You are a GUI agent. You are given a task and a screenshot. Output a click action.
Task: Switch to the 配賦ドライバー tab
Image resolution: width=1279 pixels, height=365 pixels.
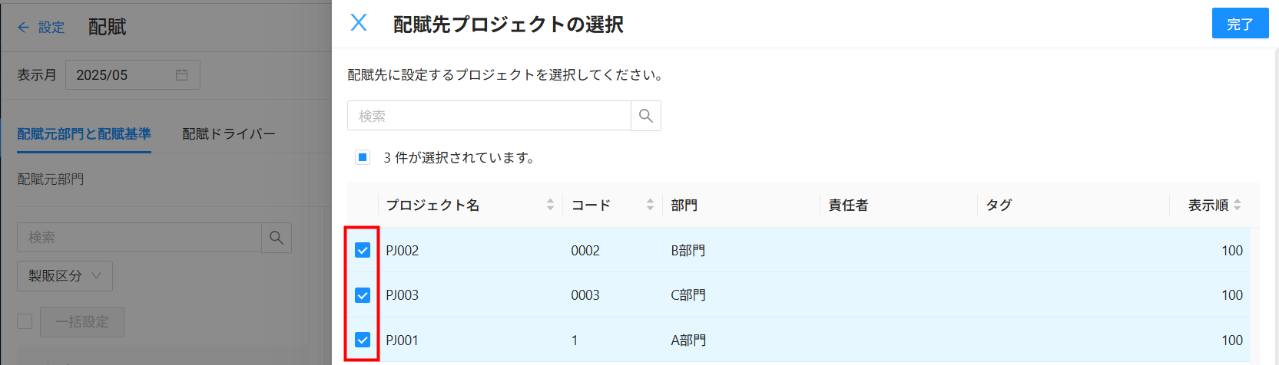click(x=228, y=134)
